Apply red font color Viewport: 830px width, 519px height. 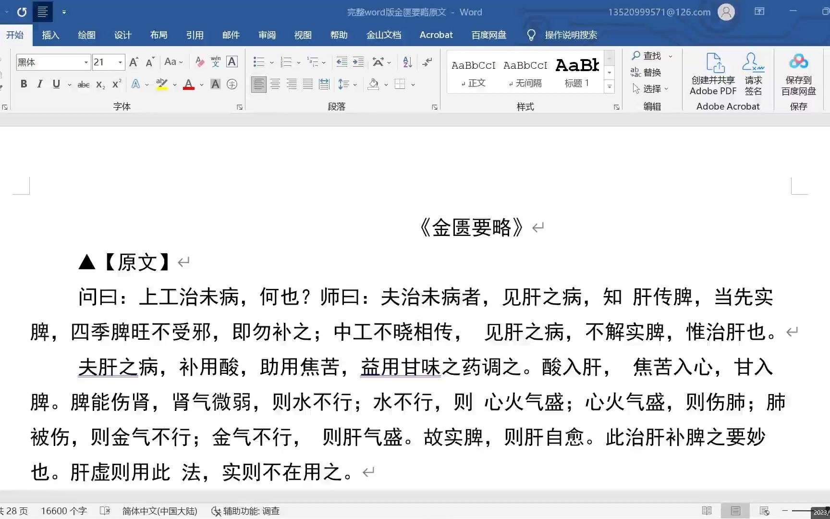tap(189, 85)
